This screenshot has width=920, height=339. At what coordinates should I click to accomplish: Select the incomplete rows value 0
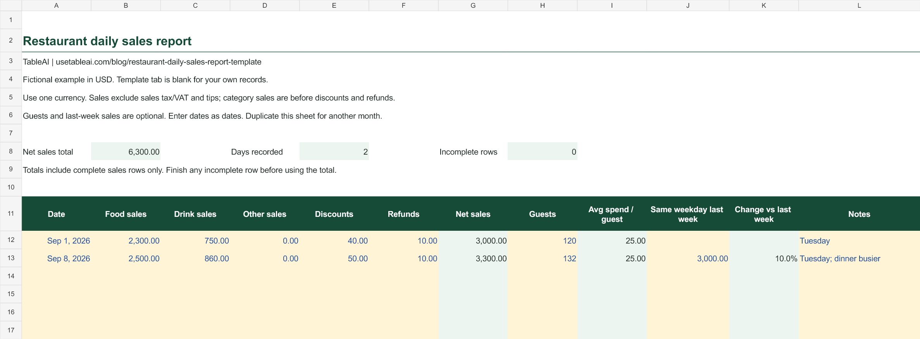[543, 152]
